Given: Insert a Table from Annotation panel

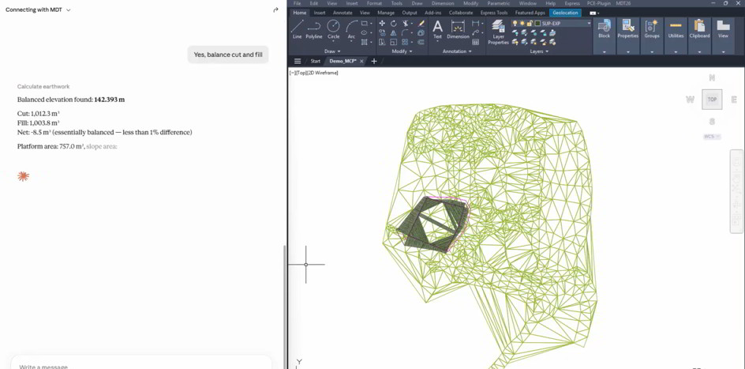Looking at the screenshot, I should click(476, 43).
